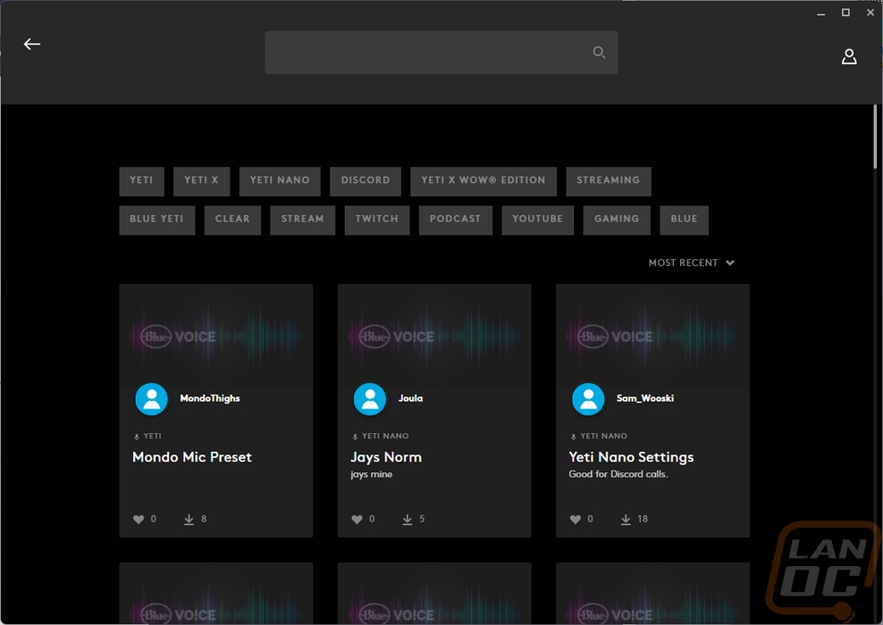Open the user account profile icon
This screenshot has height=625, width=883.
click(849, 56)
